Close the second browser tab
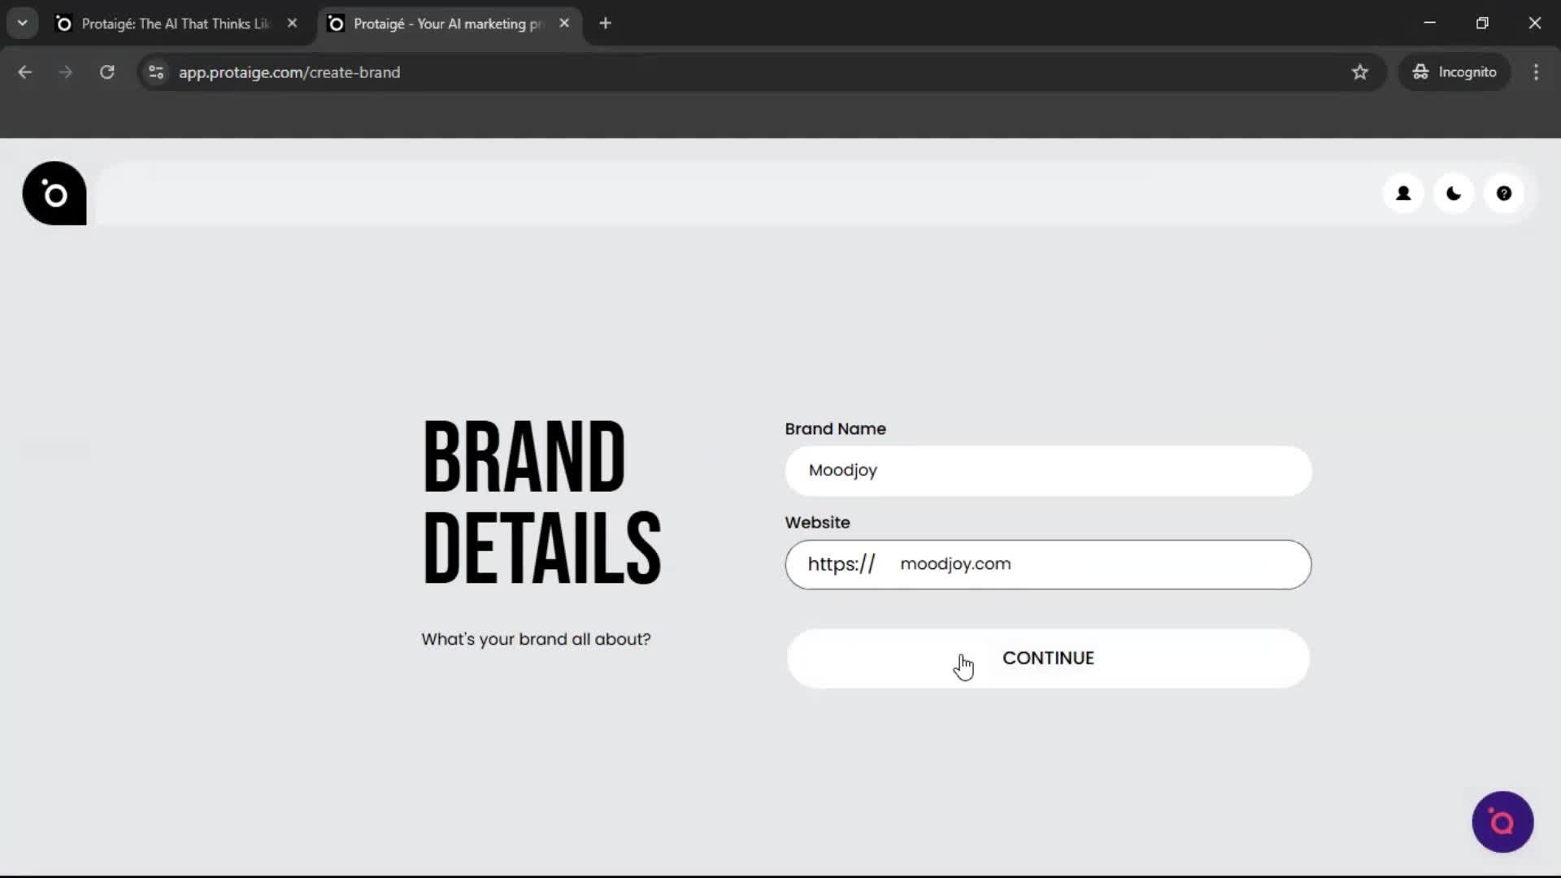 click(564, 23)
